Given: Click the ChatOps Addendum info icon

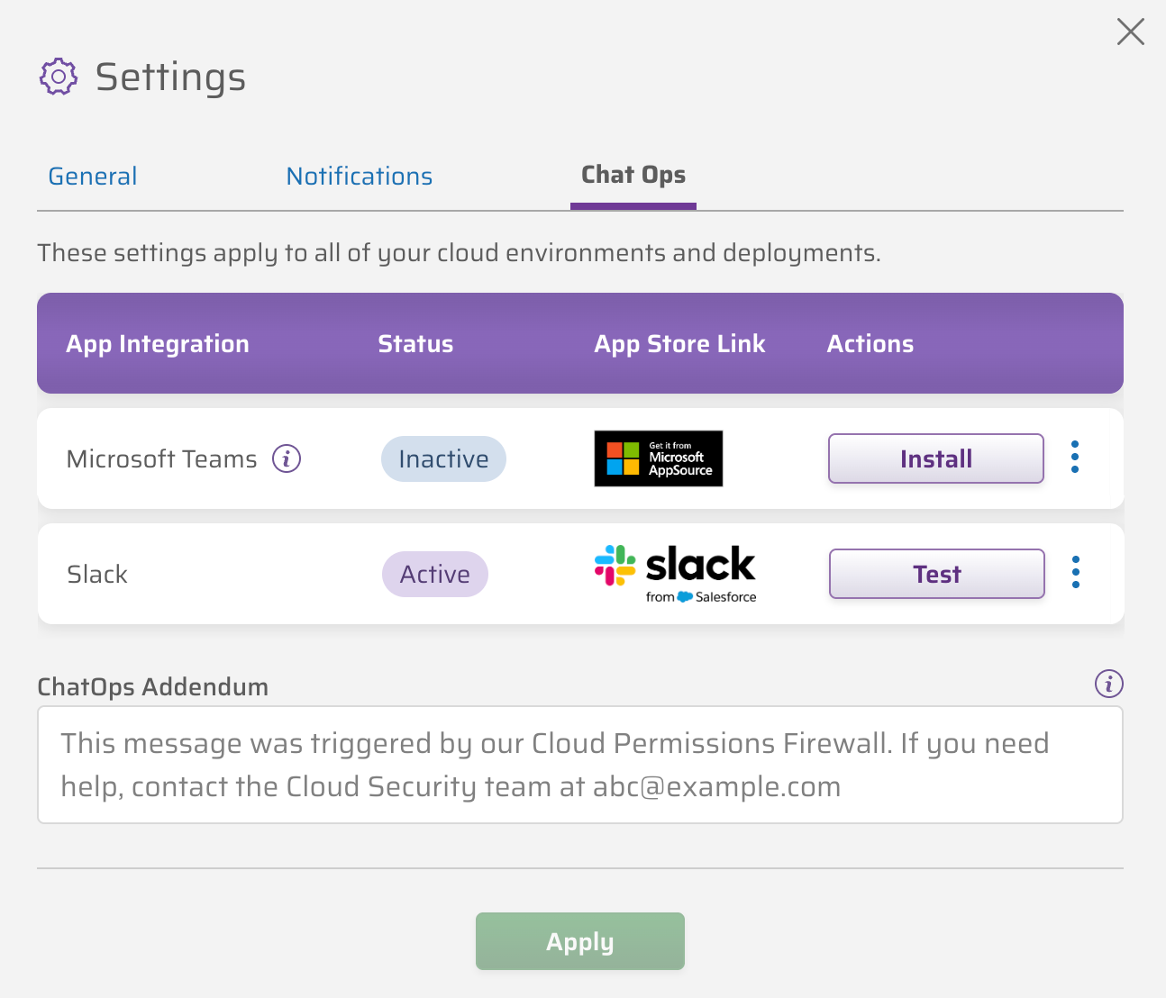Looking at the screenshot, I should tap(1108, 684).
